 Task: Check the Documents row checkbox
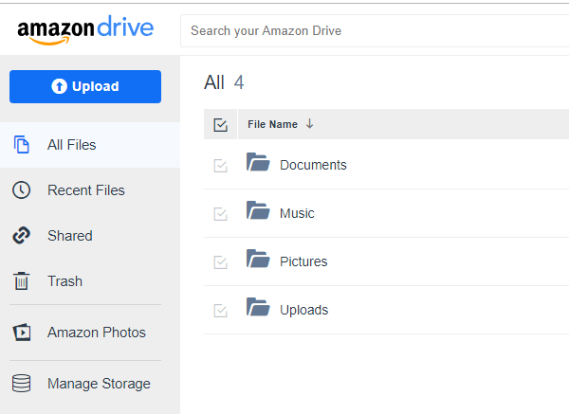coord(221,166)
